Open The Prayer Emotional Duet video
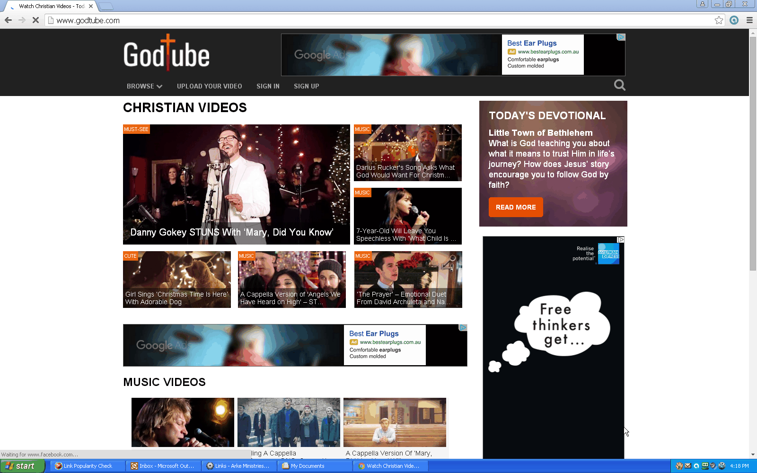This screenshot has height=473, width=757. pyautogui.click(x=408, y=280)
